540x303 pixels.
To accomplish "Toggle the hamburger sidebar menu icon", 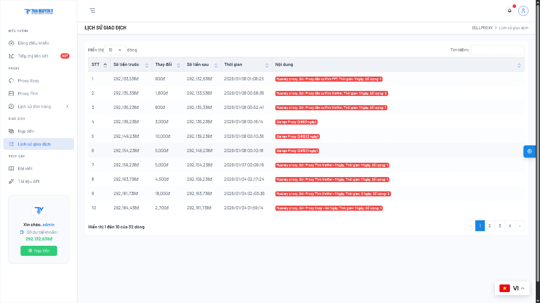I will [92, 11].
